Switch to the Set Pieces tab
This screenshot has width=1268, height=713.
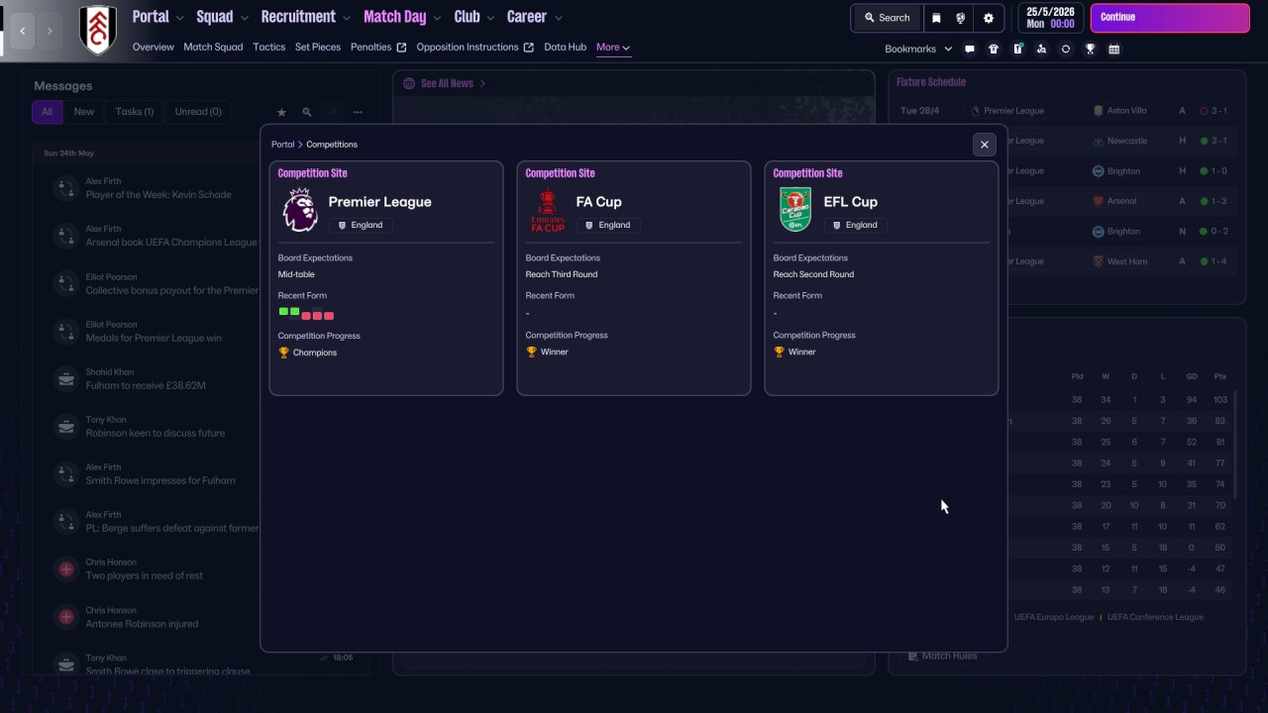[x=318, y=48]
